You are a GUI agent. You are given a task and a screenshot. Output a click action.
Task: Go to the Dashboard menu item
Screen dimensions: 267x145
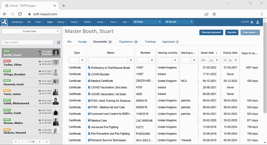pyautogui.click(x=17, y=22)
